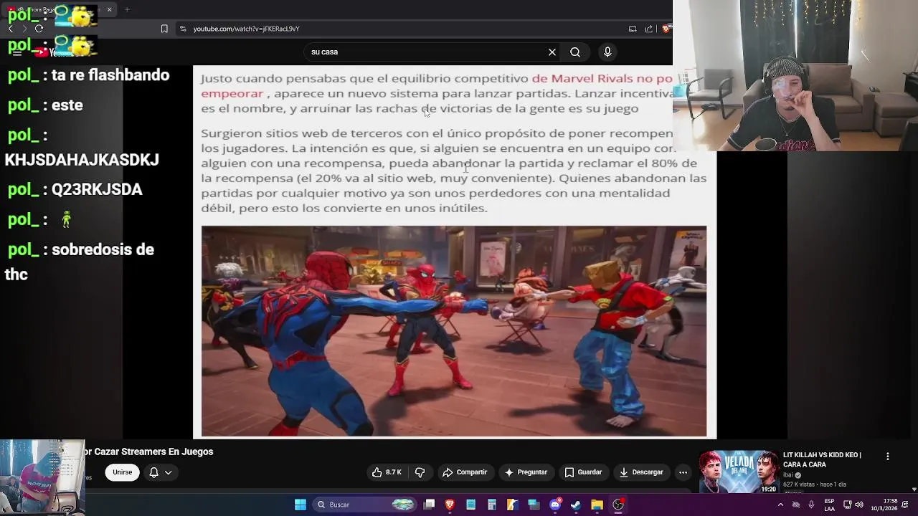Open the YouTube hamburger guide menu
918x516 pixels.
17,52
